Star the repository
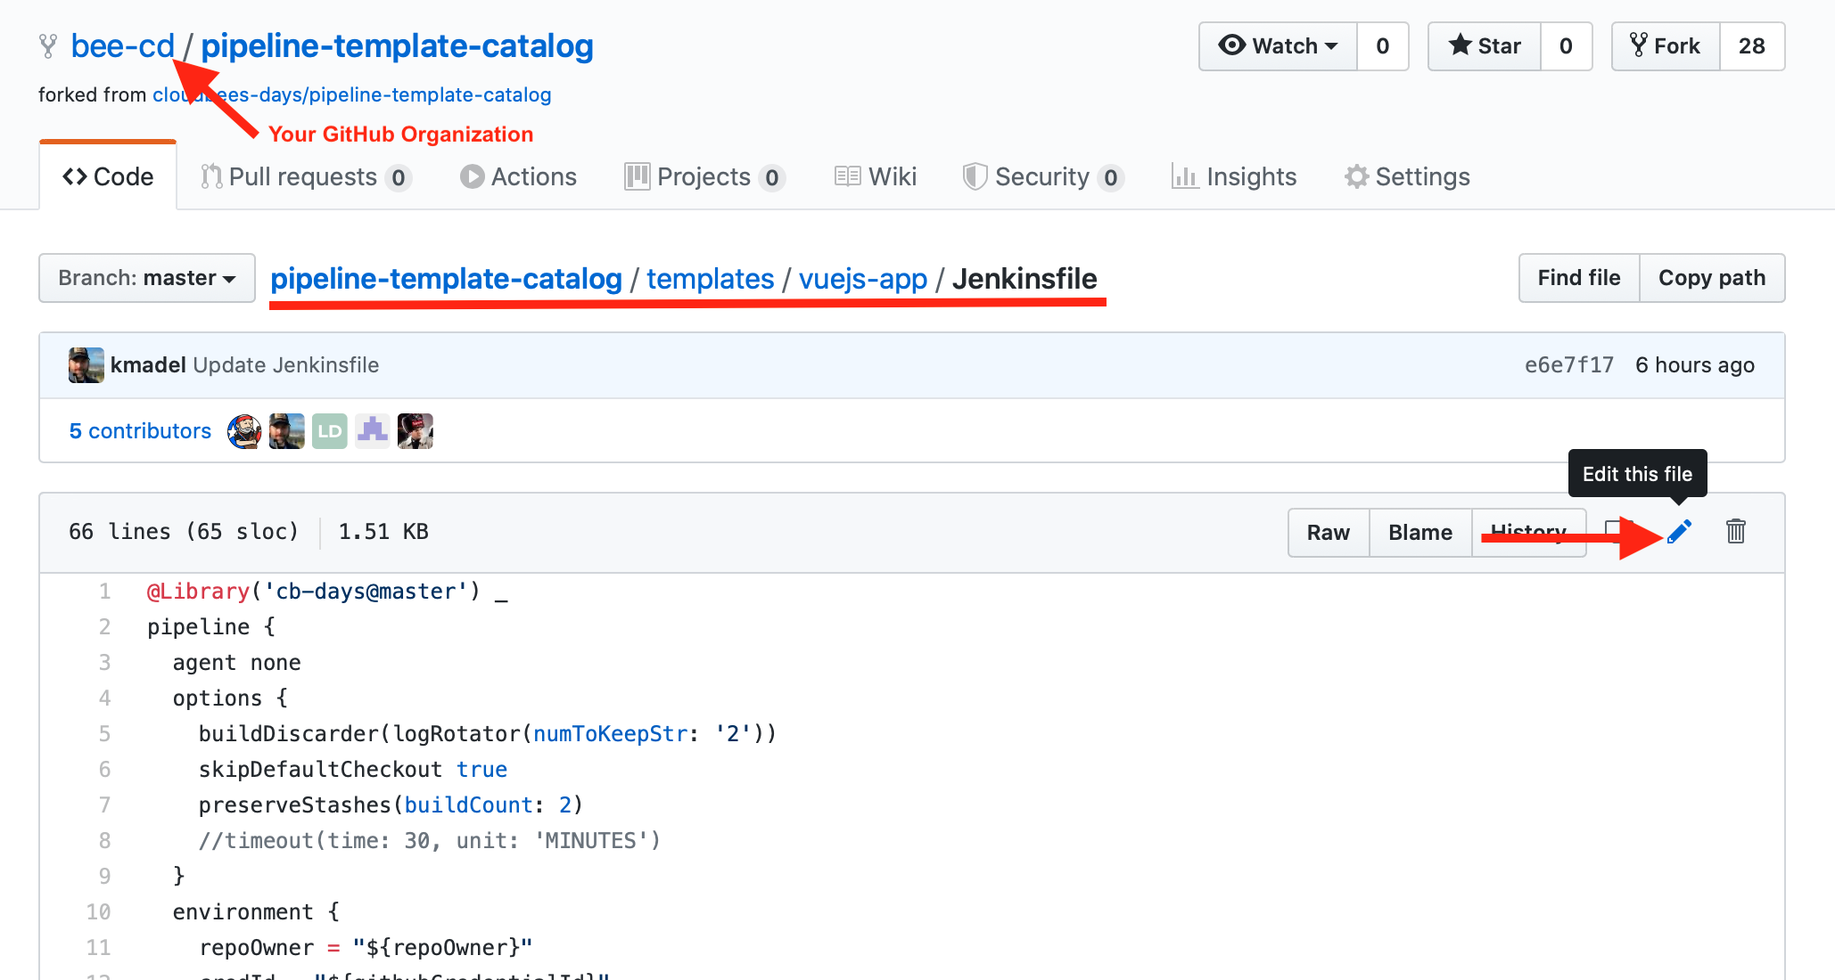 point(1485,46)
